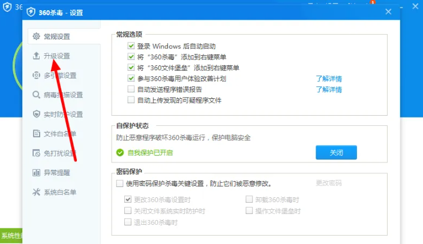
Task: Uncheck 登录 Windows 后自动启动 checkbox
Action: point(131,46)
